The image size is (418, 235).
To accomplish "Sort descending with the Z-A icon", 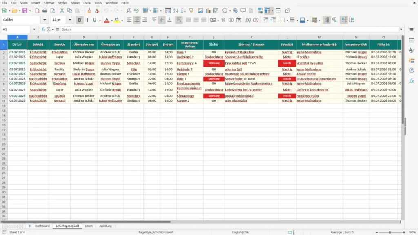I will point(183,11).
